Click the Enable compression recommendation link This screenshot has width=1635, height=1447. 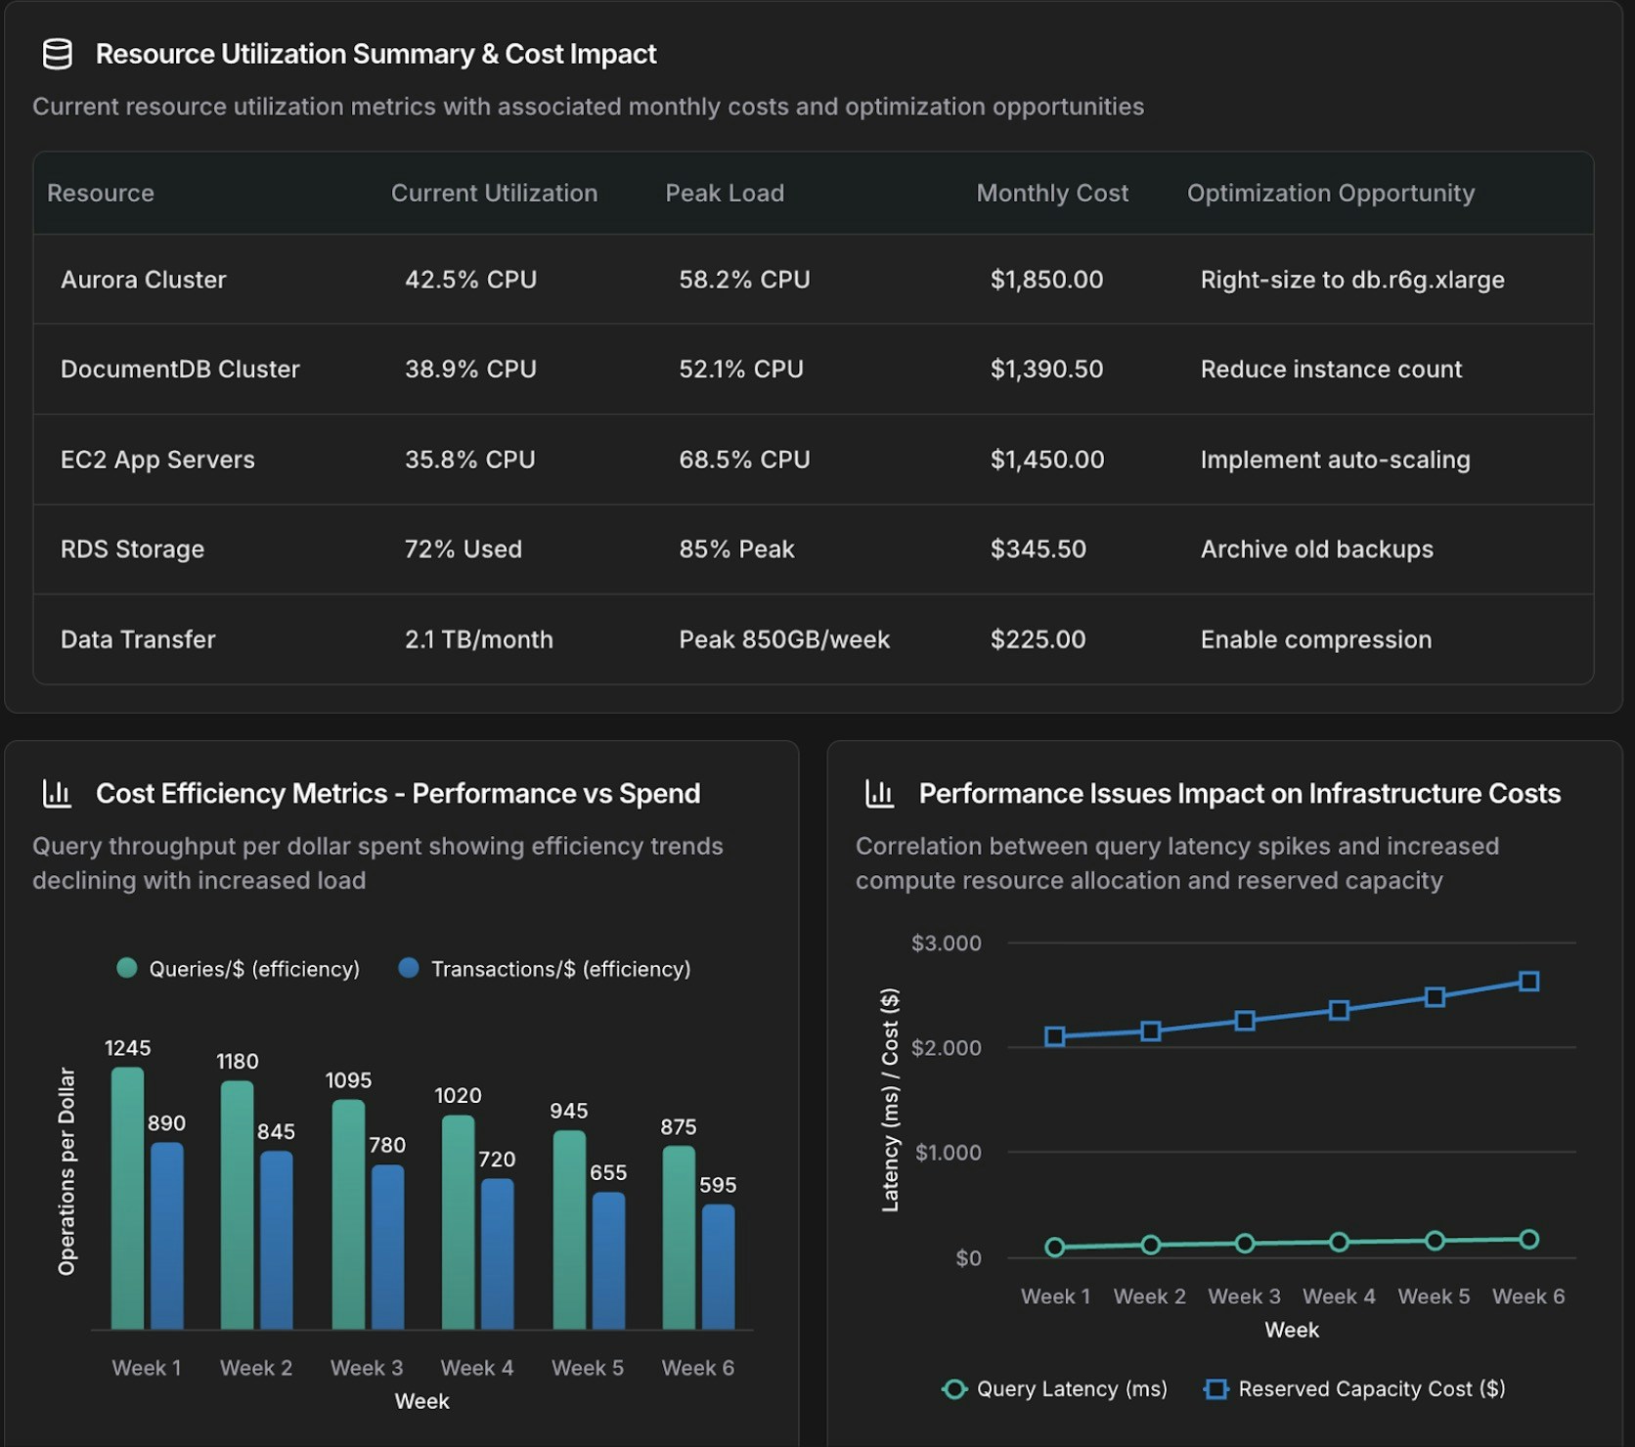pyautogui.click(x=1315, y=639)
